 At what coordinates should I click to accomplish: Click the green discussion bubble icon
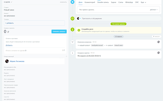pyautogui.click(x=73, y=19)
